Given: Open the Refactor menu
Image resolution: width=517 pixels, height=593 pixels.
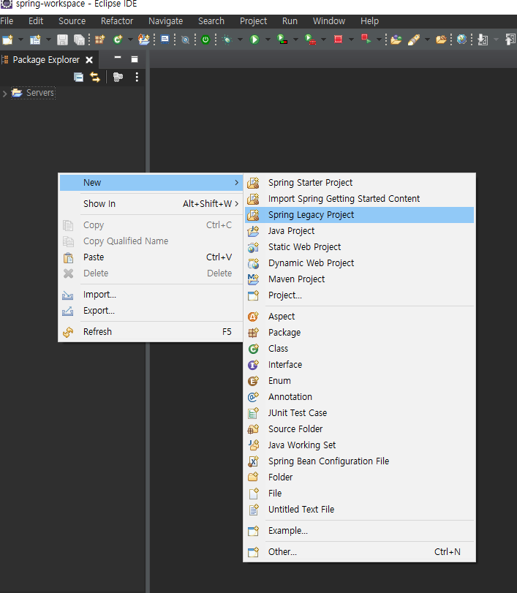Looking at the screenshot, I should [x=117, y=20].
